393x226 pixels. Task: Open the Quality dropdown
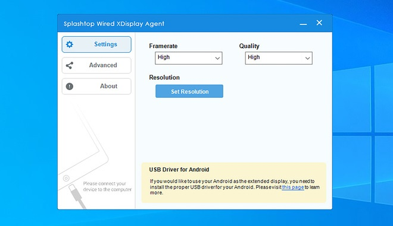[x=279, y=58]
